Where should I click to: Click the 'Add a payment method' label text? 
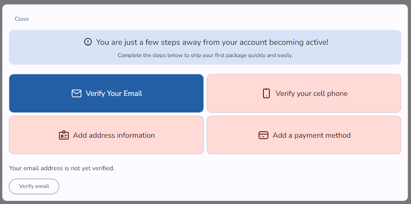pos(312,135)
